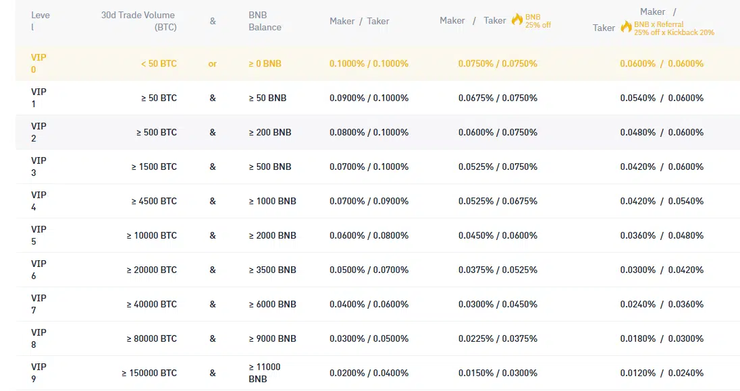Select the VIP 3 level label
Viewport: 740px width, 391px height.
tap(38, 167)
